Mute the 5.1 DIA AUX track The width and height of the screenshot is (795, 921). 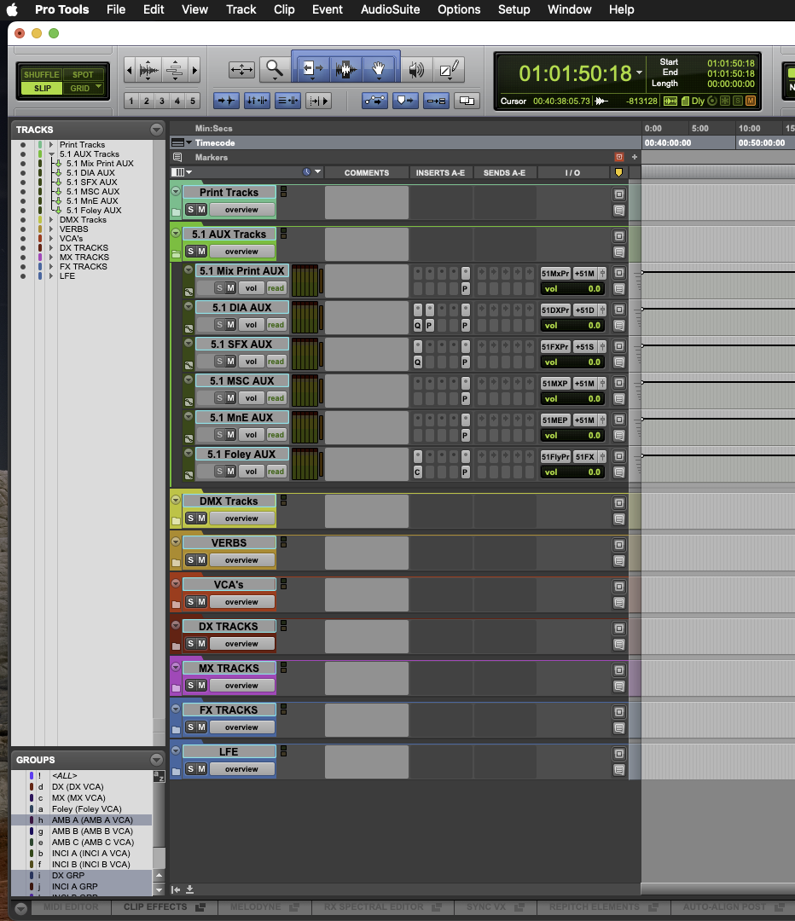click(x=230, y=325)
